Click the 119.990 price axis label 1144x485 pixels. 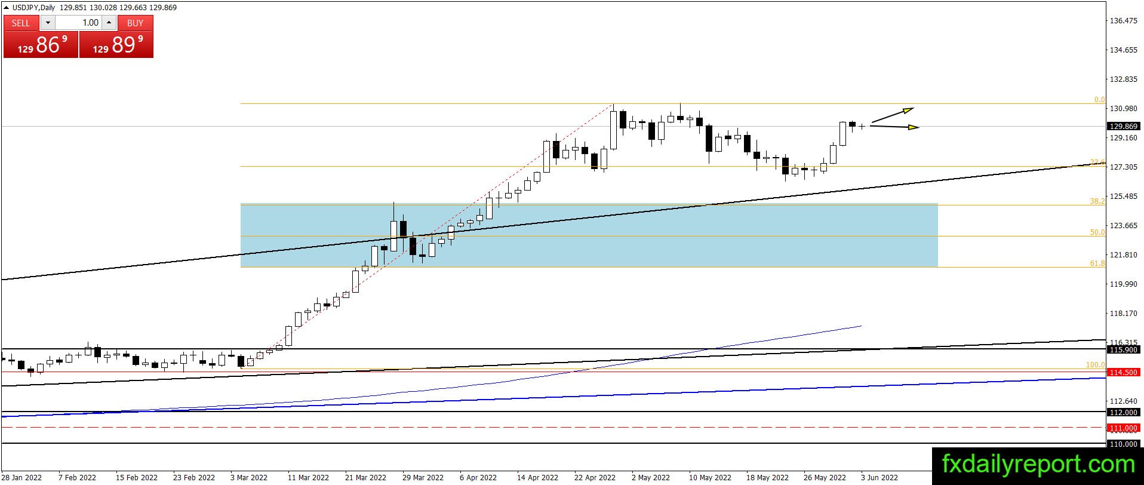tap(1123, 284)
